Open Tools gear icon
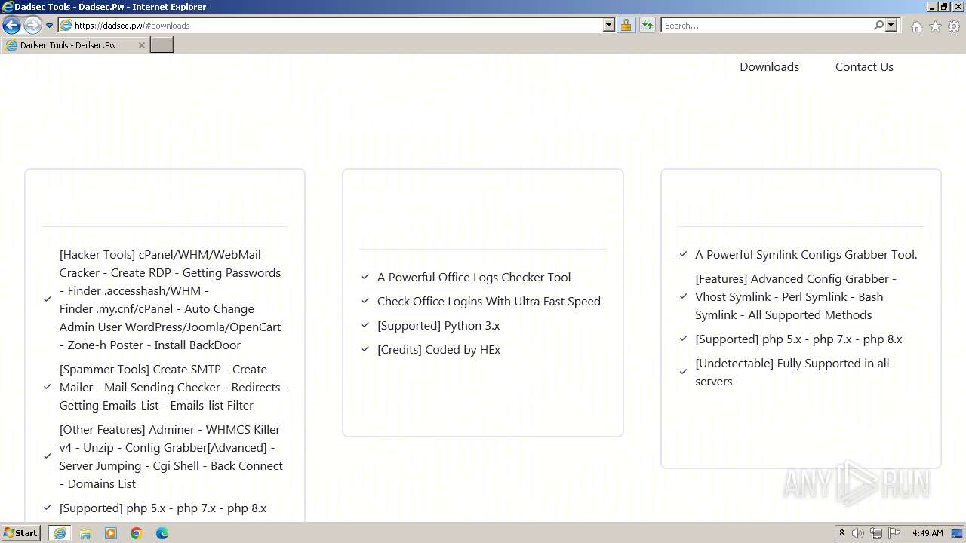This screenshot has height=543, width=966. 954,26
